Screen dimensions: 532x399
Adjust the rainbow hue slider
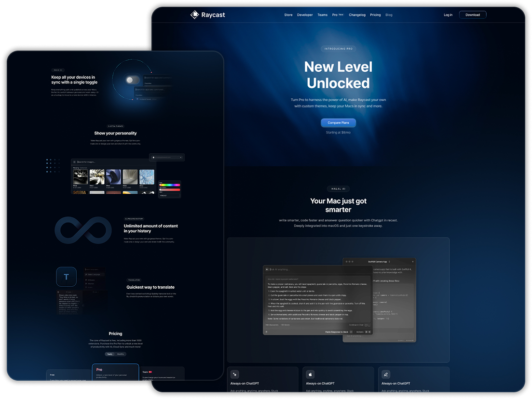click(170, 185)
